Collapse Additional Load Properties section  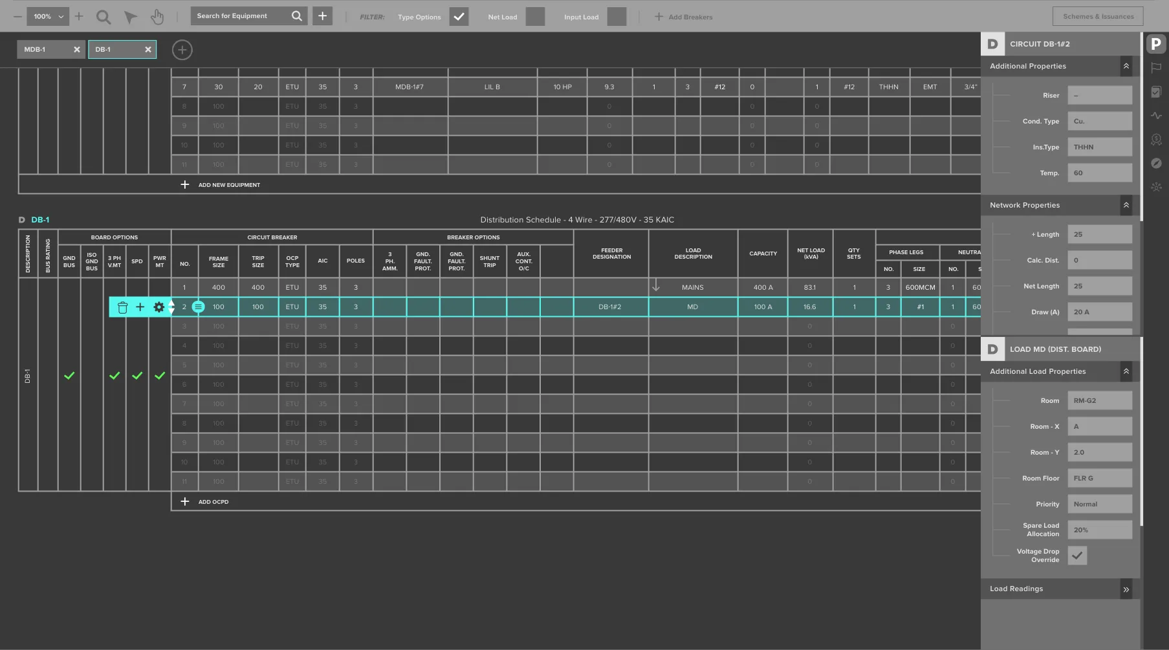pos(1126,371)
